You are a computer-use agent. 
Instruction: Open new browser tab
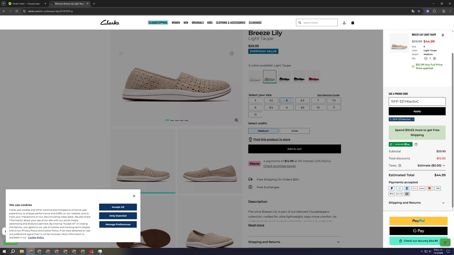pos(94,4)
